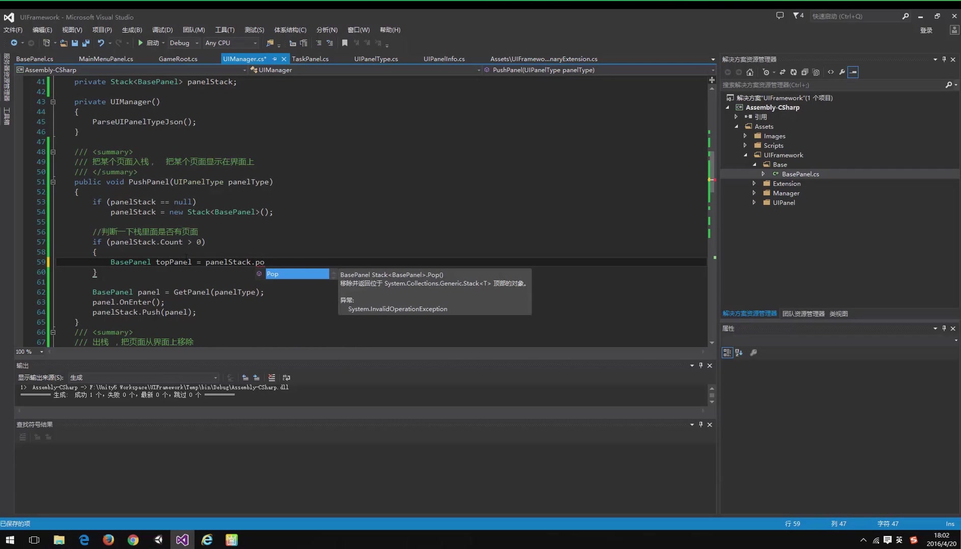
Task: Click the 登录 sign-in button
Action: pos(926,29)
